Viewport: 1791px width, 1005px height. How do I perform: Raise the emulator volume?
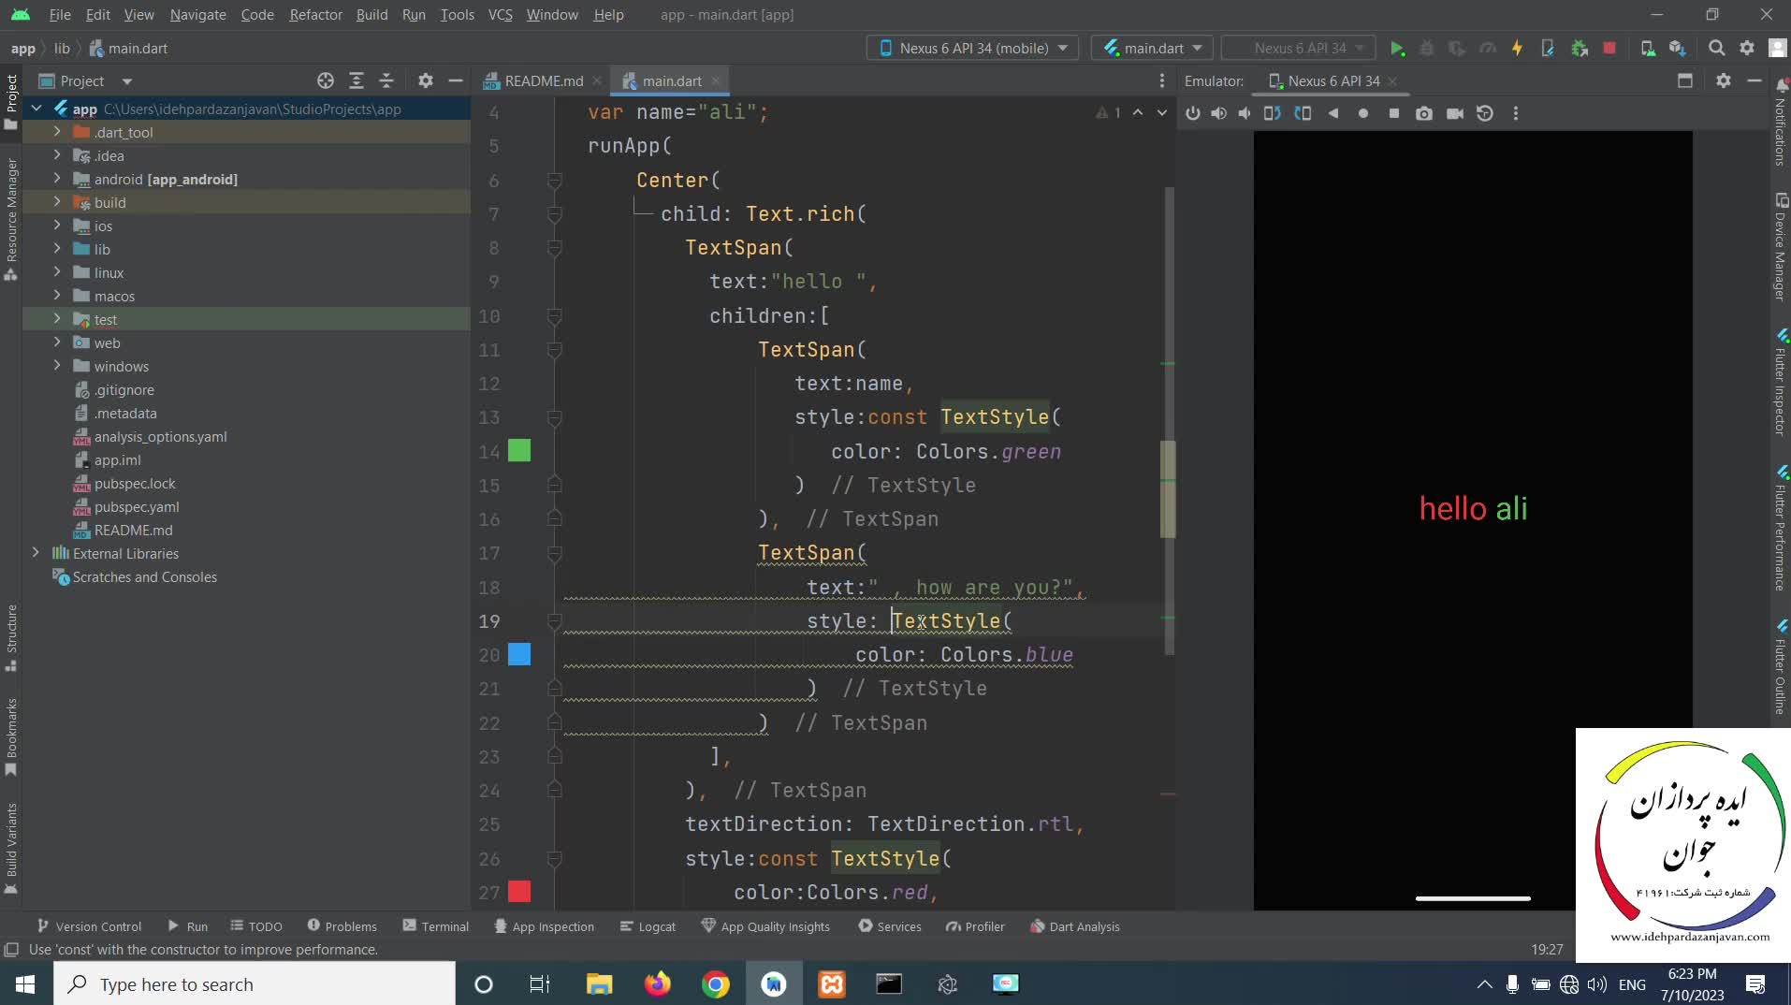(x=1218, y=113)
